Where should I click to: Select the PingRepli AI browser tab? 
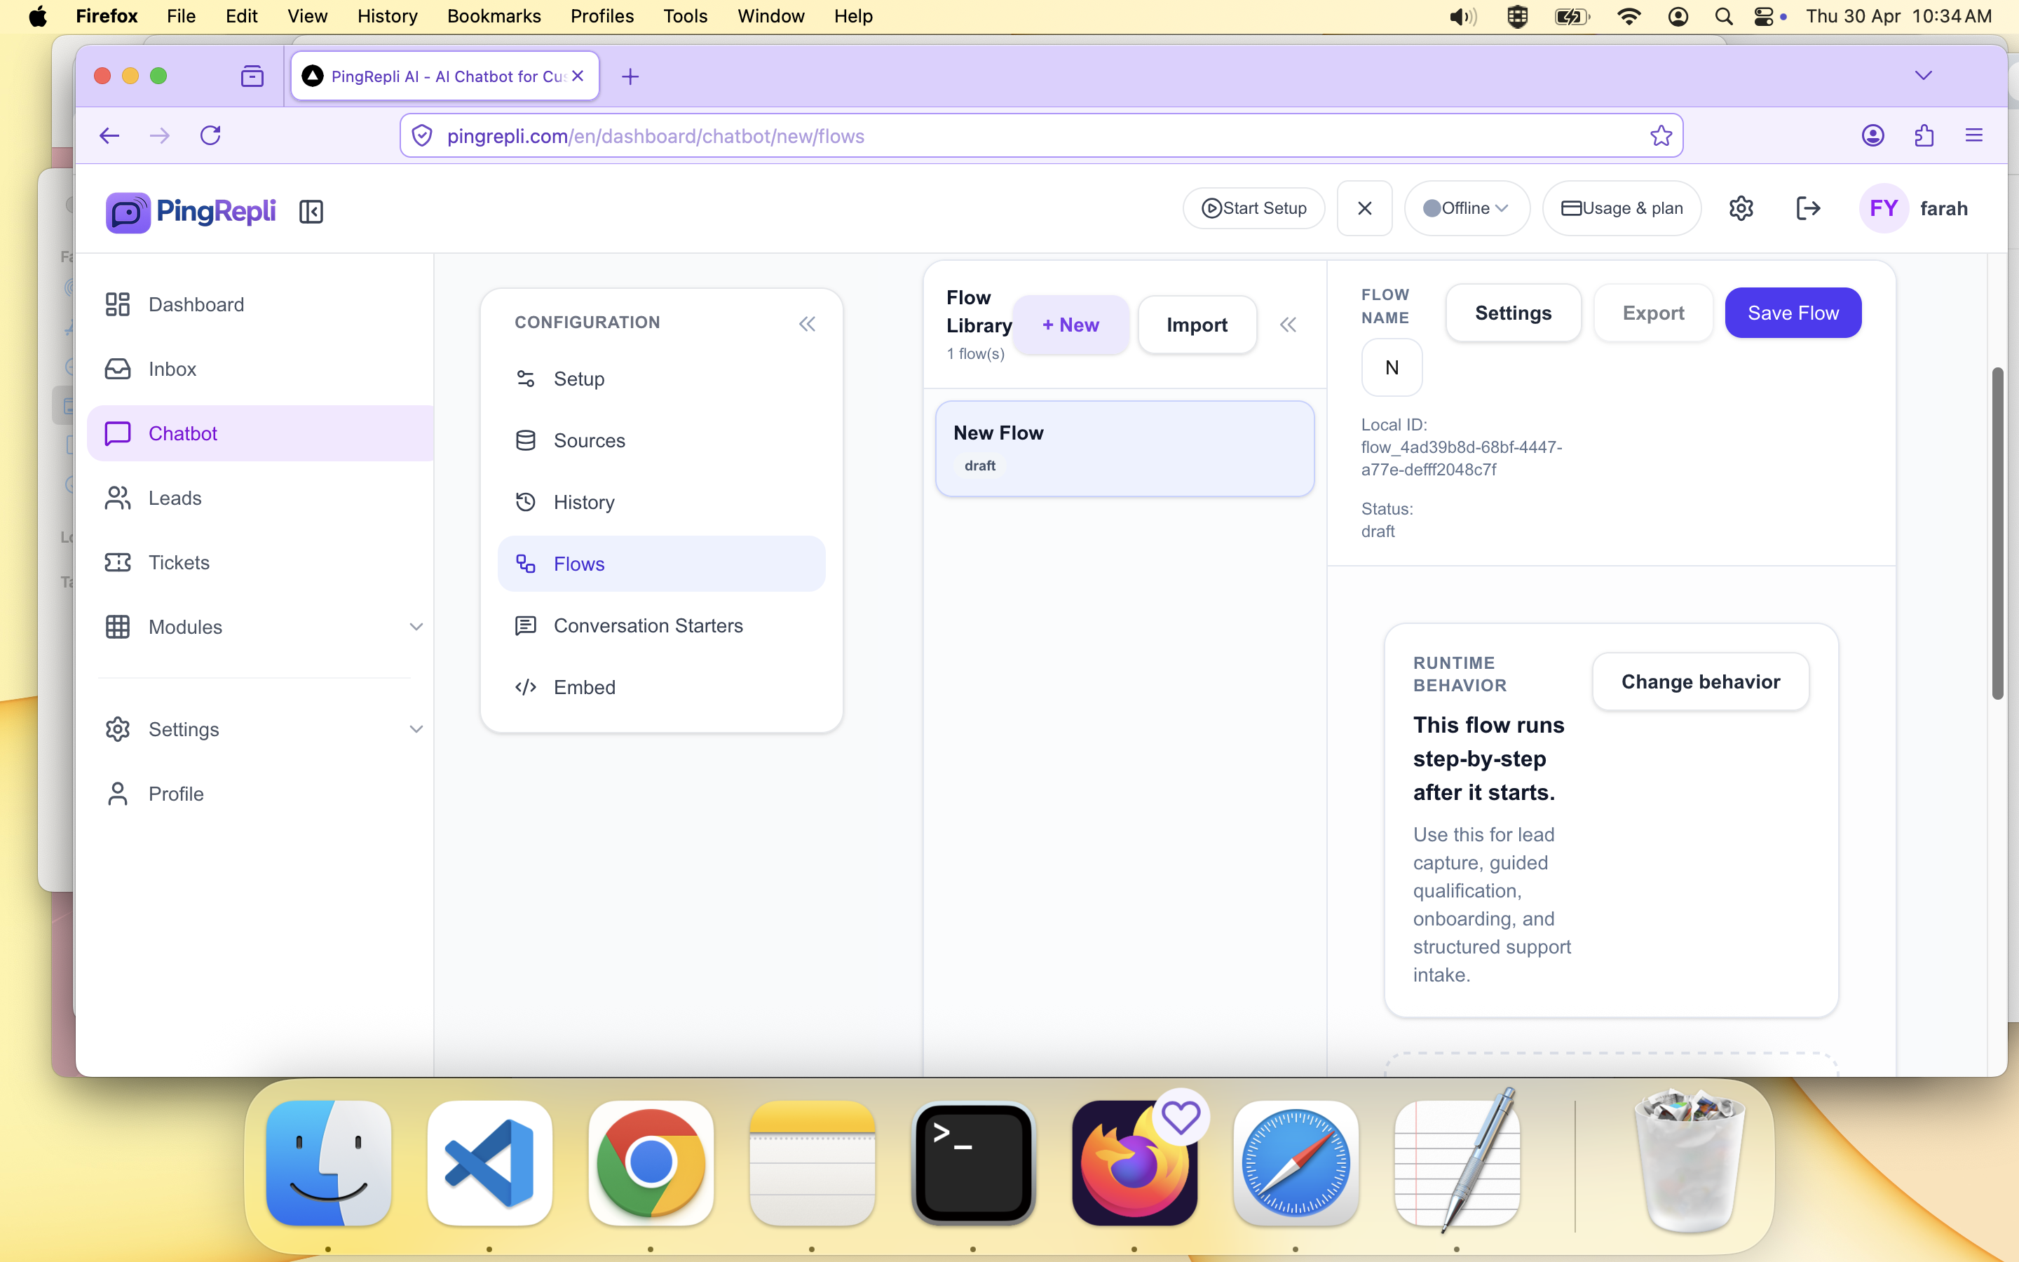click(x=444, y=76)
